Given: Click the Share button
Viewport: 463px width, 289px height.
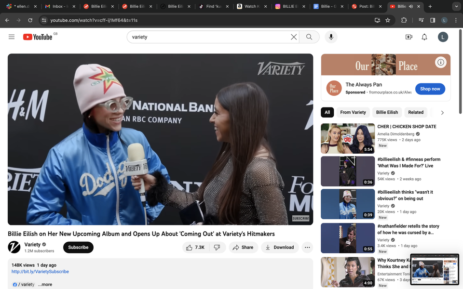Looking at the screenshot, I should pyautogui.click(x=243, y=248).
